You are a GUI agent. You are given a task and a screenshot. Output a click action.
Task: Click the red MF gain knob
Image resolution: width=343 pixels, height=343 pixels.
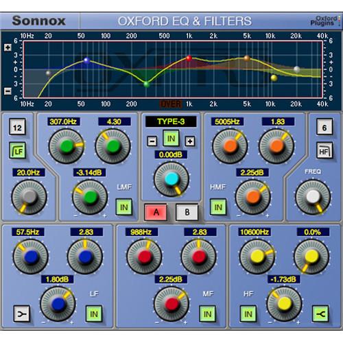tap(171, 304)
